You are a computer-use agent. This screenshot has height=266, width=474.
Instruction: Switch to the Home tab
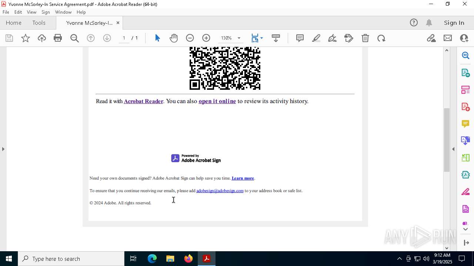coord(14,23)
